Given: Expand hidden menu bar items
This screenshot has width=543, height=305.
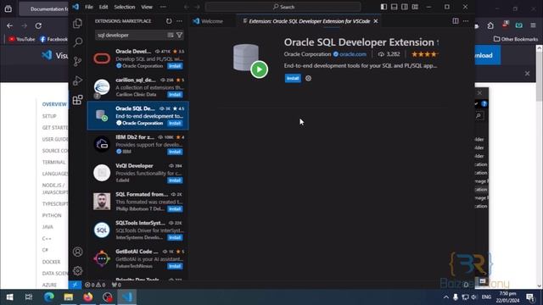Looking at the screenshot, I should 163,7.
